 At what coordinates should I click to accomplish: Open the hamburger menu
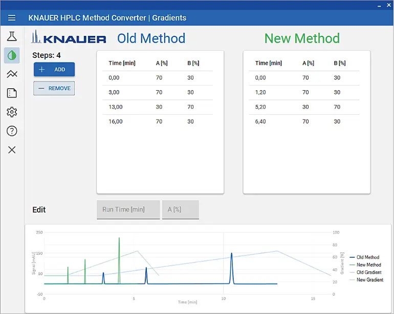12,18
